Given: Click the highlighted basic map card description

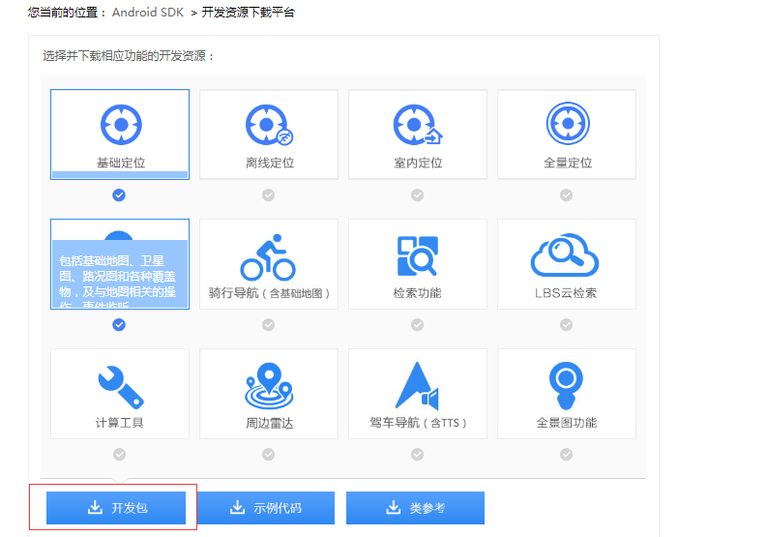Looking at the screenshot, I should point(120,274).
